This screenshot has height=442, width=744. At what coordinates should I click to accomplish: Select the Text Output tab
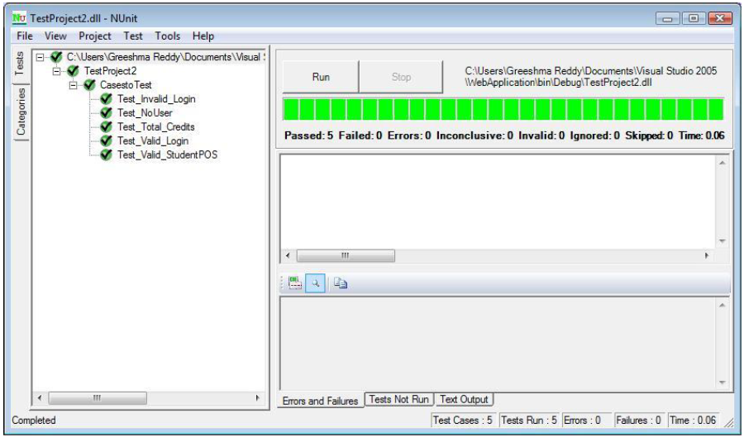coord(464,399)
